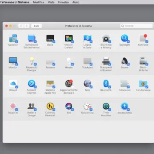Open the iCloud icon
The image size is (154, 154).
(13, 83)
